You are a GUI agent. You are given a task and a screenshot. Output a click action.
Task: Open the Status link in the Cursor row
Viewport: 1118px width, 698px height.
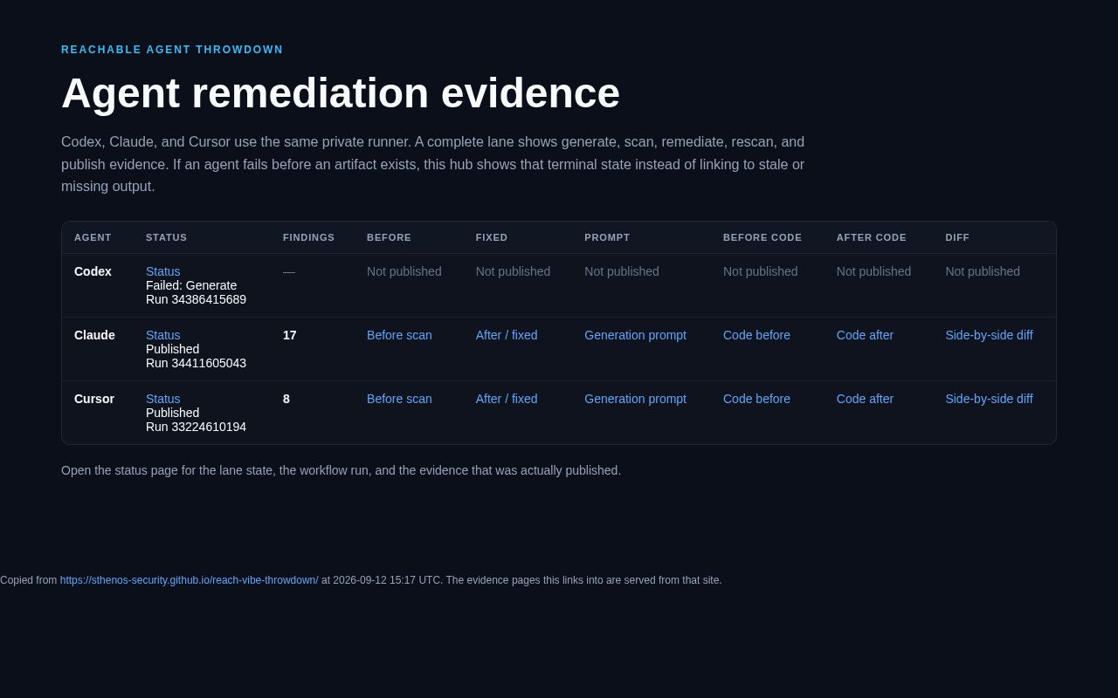pyautogui.click(x=163, y=399)
